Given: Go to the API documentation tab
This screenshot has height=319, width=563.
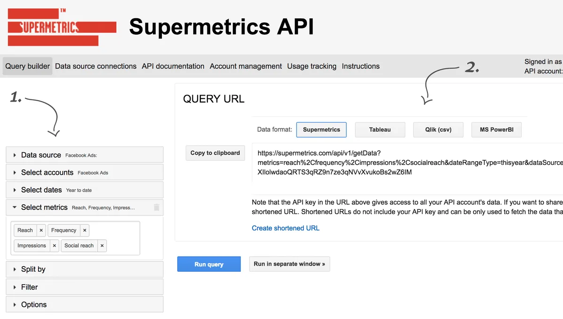Looking at the screenshot, I should pyautogui.click(x=173, y=66).
